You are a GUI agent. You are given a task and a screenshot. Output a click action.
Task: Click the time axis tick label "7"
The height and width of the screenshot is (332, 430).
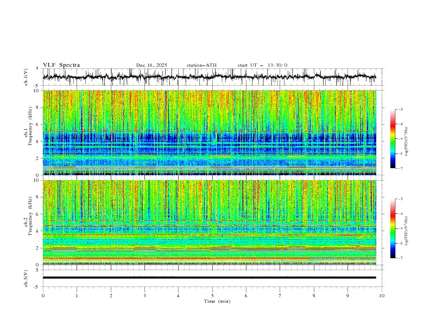[280, 296]
